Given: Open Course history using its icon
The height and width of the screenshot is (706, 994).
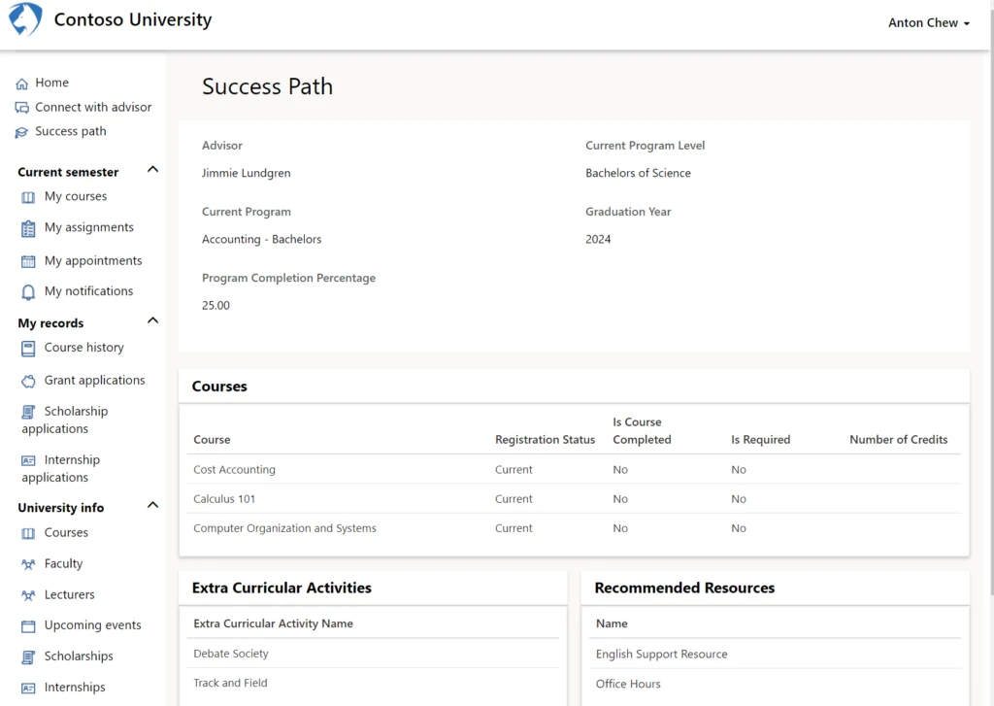Looking at the screenshot, I should (29, 348).
